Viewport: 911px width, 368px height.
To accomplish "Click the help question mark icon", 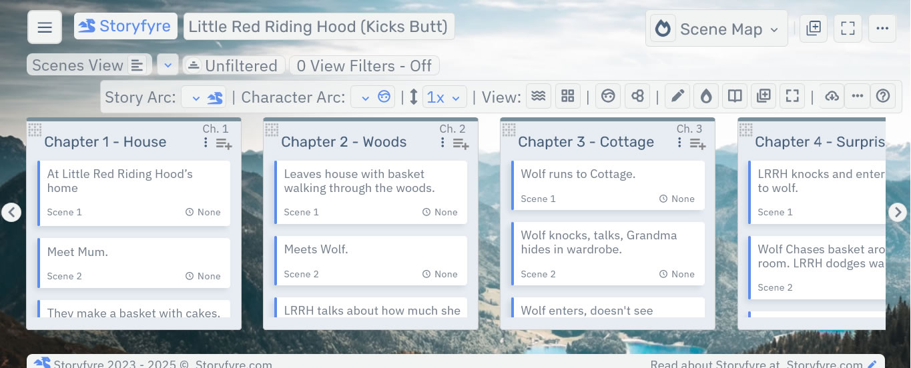I will click(883, 97).
